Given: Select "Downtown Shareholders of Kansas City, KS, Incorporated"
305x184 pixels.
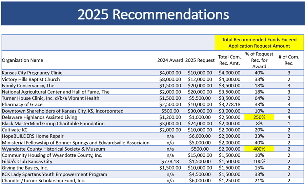Looking at the screenshot, I should pos(63,111).
